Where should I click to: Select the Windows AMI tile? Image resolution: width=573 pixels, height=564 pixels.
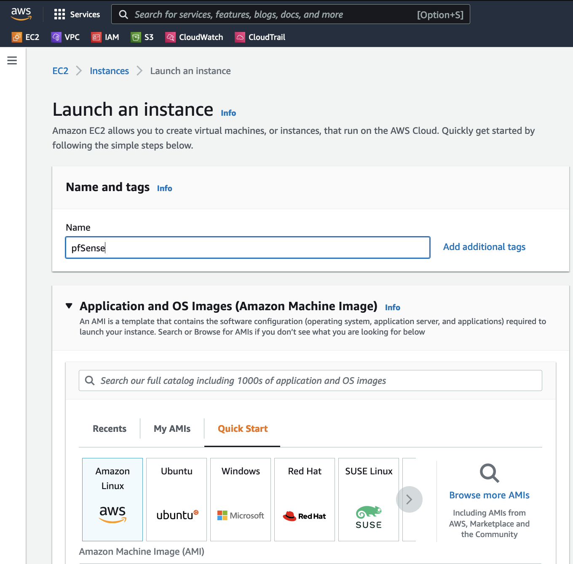click(x=241, y=499)
